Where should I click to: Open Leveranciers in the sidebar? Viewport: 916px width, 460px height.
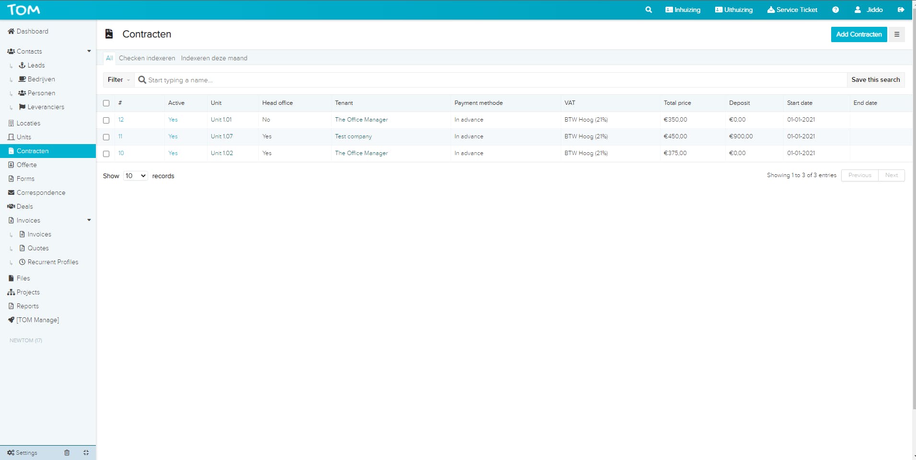pos(41,107)
